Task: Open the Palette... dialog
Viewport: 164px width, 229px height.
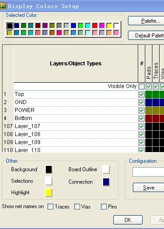Action: (146, 21)
